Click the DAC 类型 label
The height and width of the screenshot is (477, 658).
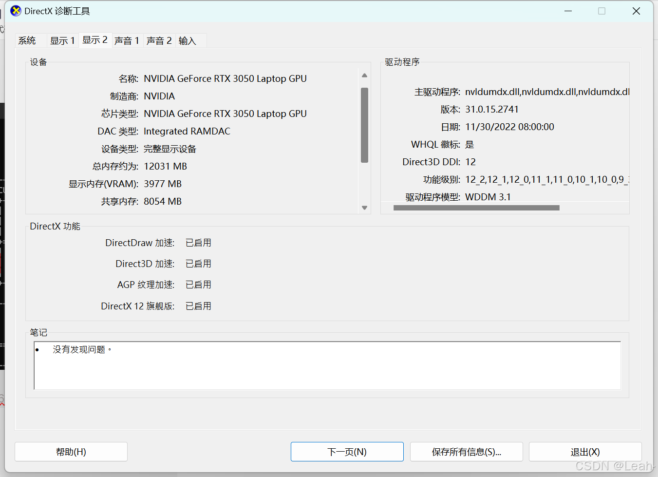pos(118,131)
